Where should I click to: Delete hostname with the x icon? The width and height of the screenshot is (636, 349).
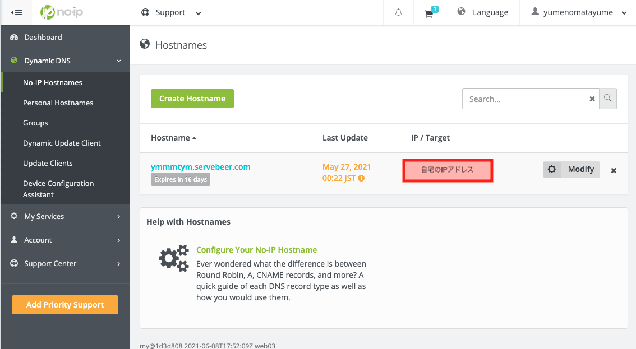614,171
